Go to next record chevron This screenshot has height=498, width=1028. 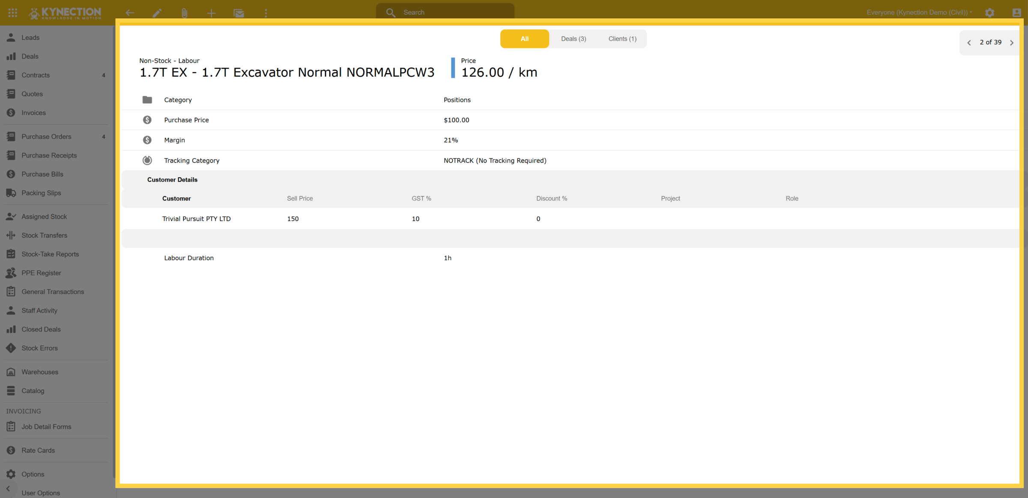pyautogui.click(x=1012, y=42)
